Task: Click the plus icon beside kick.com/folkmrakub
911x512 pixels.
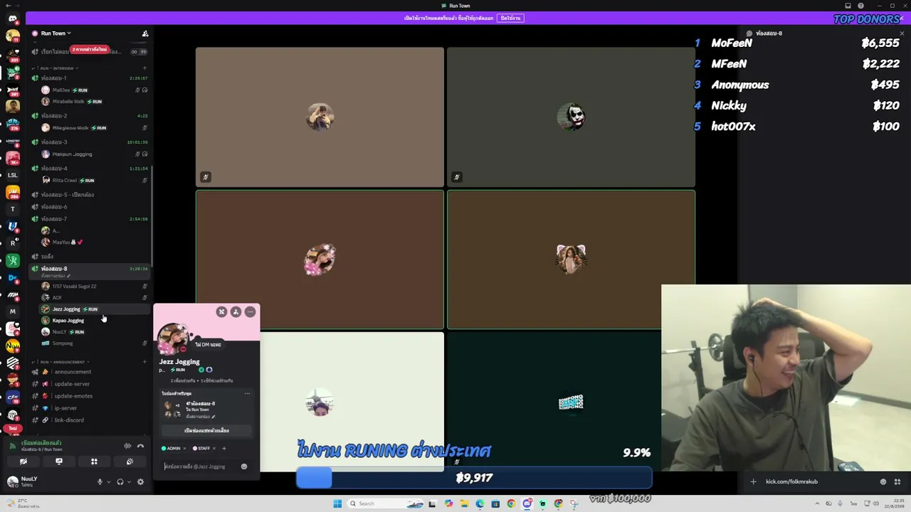Action: (753, 482)
